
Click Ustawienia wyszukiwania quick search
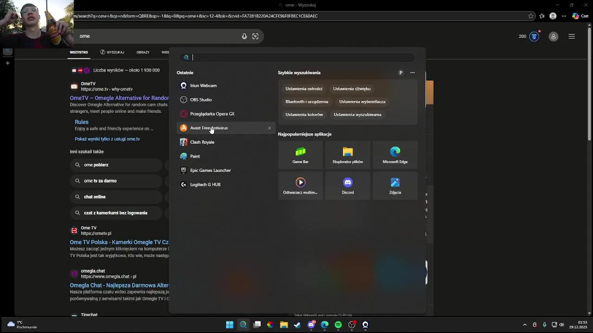(x=358, y=115)
